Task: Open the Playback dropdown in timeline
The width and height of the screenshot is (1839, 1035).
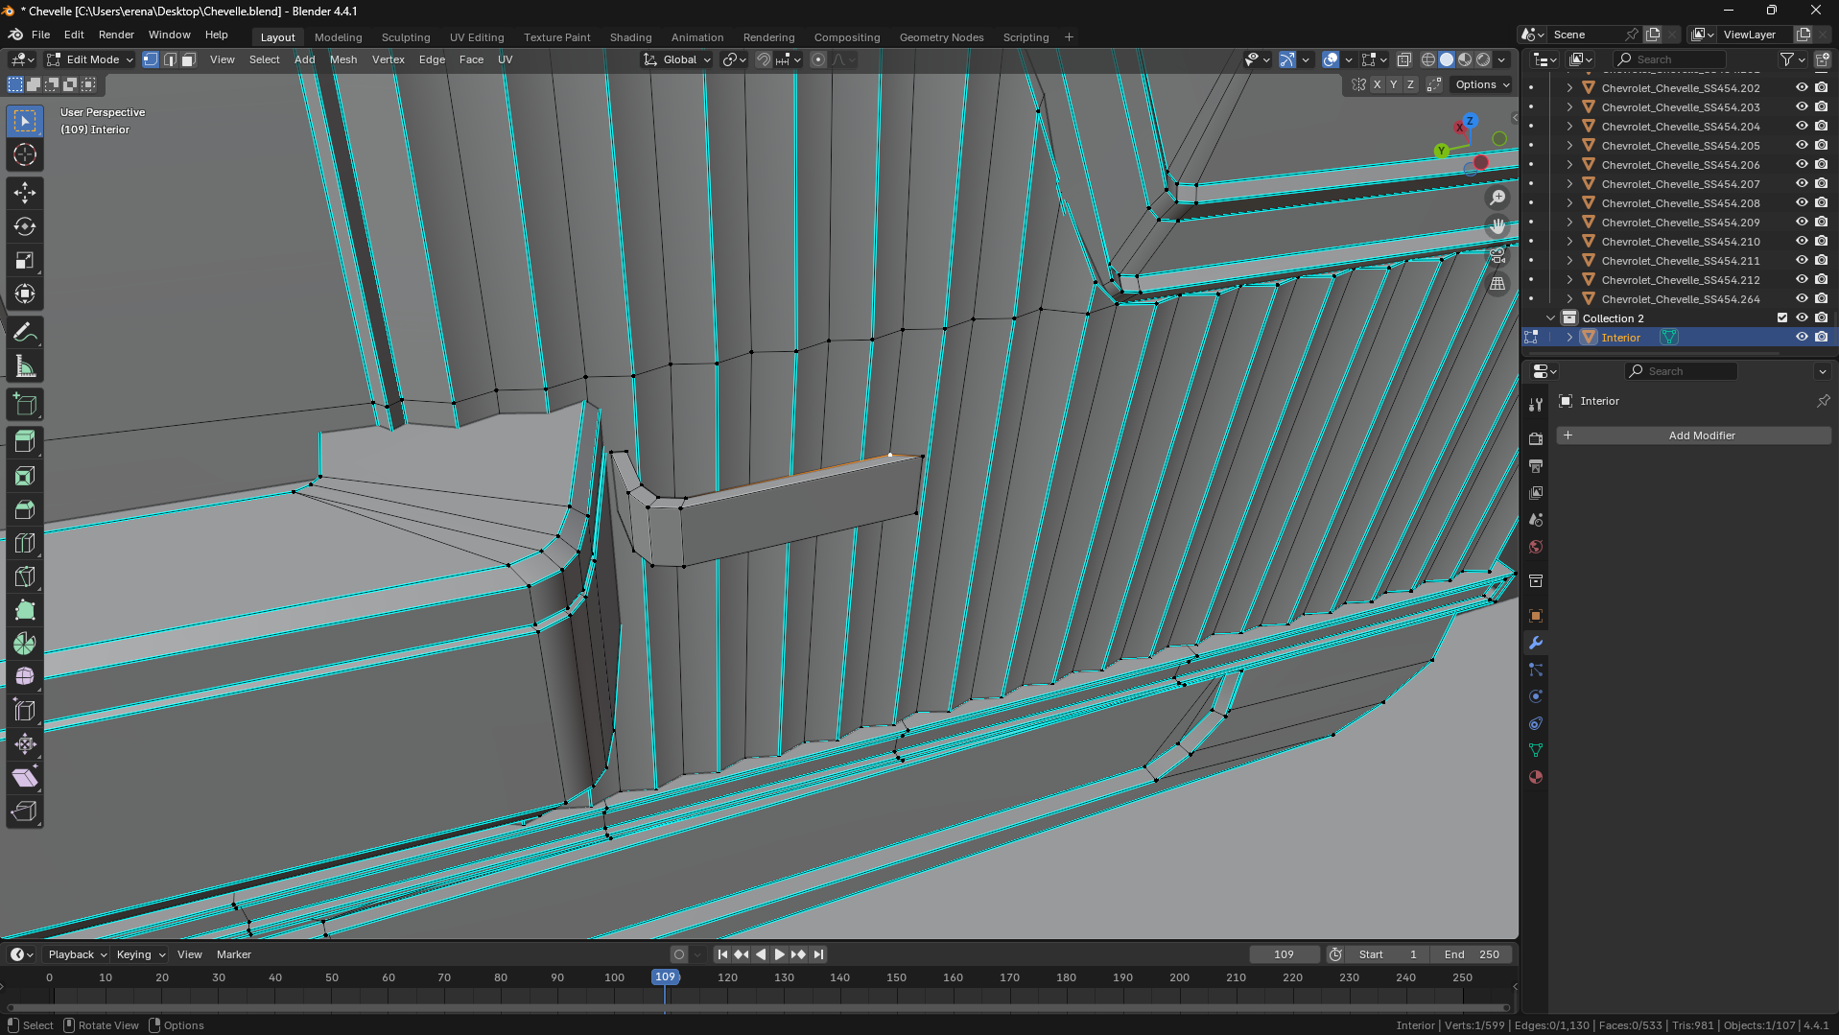Action: pos(78,954)
